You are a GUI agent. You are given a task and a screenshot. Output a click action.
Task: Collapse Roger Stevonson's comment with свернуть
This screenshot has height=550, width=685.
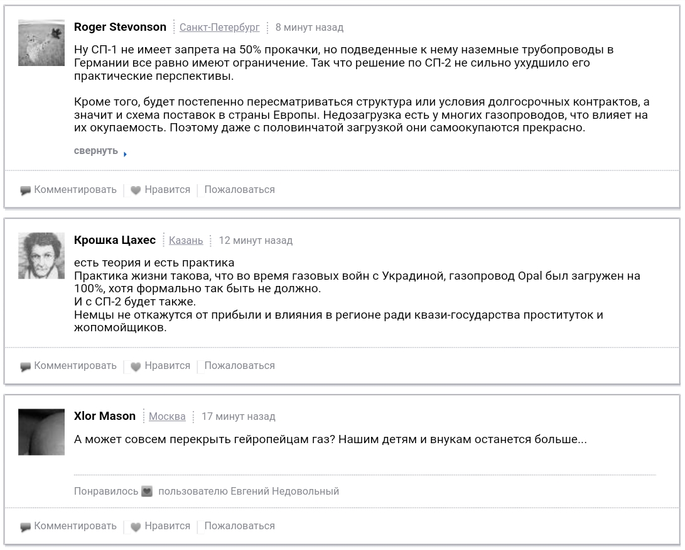coord(95,151)
